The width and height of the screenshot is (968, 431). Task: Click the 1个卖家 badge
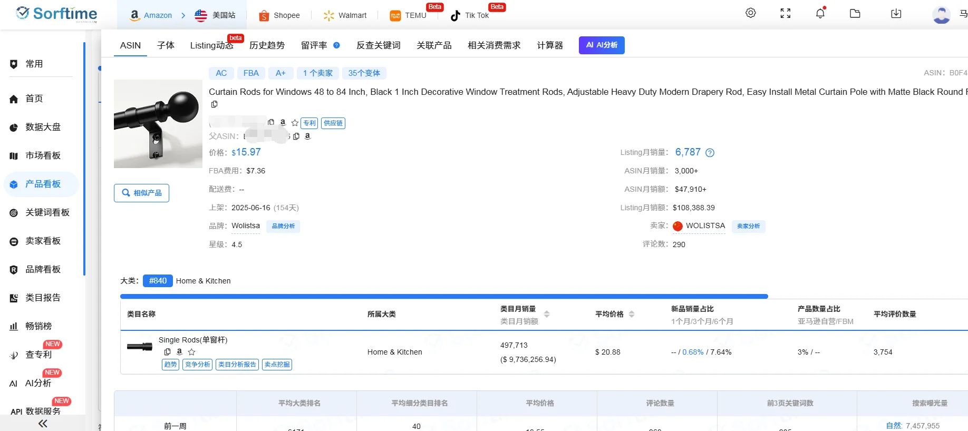tap(318, 73)
